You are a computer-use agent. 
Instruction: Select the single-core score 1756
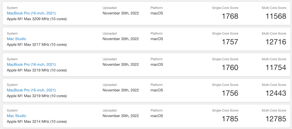click(230, 93)
